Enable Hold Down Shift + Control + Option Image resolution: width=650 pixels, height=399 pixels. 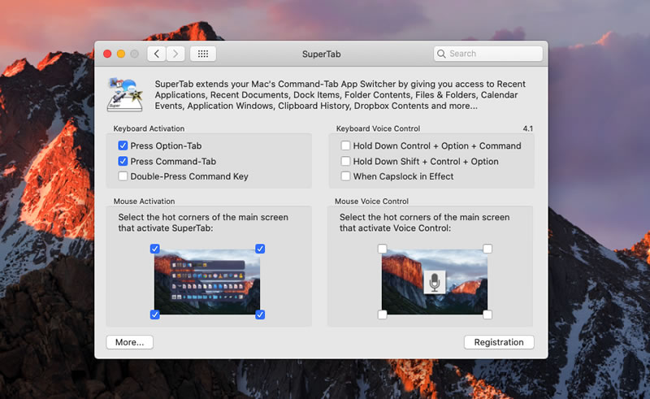[345, 161]
